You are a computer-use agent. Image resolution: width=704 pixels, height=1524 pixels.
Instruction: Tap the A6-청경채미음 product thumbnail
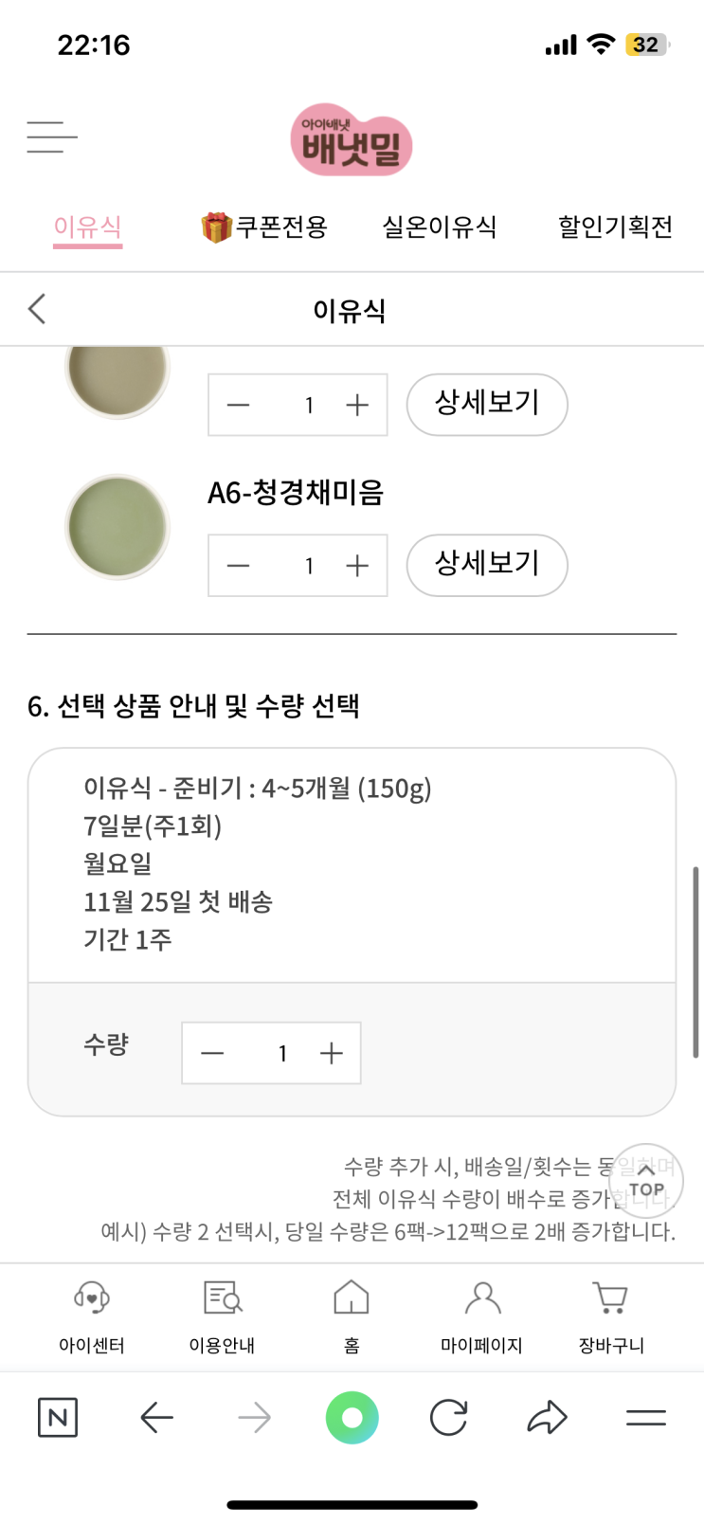point(117,527)
